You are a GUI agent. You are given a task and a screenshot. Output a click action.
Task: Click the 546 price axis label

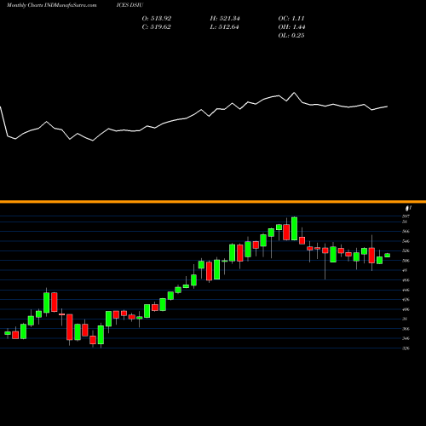pos(406,241)
